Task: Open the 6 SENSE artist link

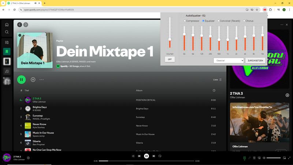Action: (37, 110)
